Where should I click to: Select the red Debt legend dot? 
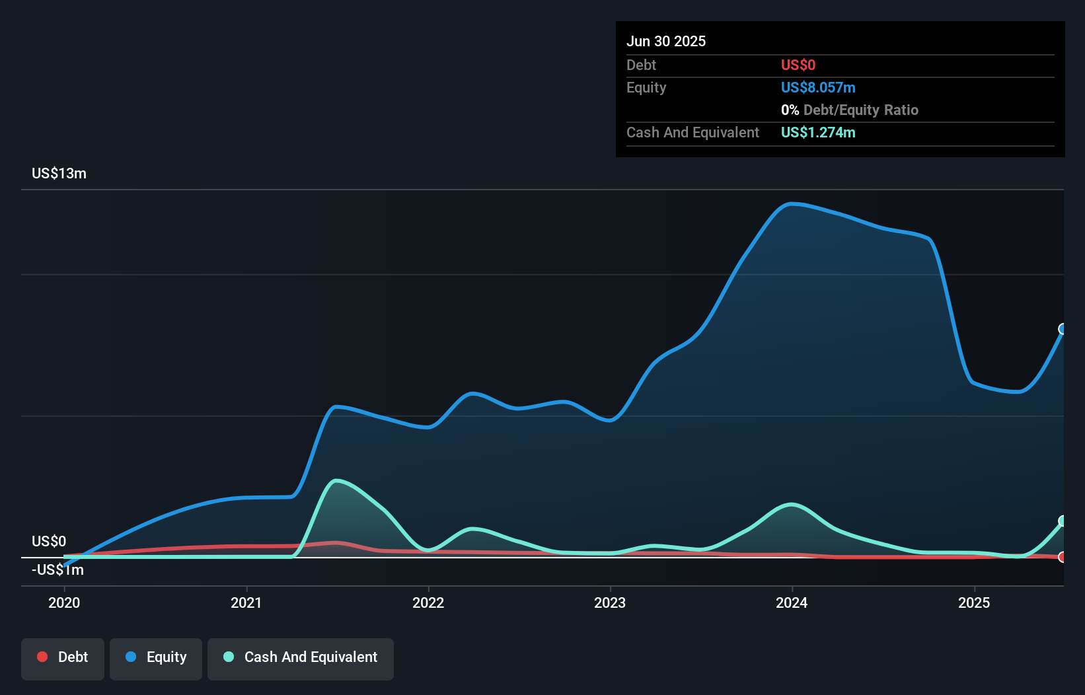[42, 657]
